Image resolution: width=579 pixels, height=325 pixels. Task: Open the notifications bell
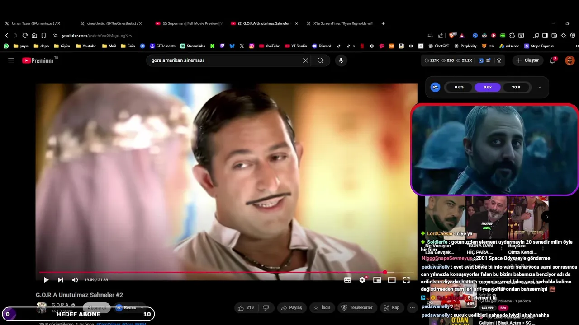tap(552, 60)
